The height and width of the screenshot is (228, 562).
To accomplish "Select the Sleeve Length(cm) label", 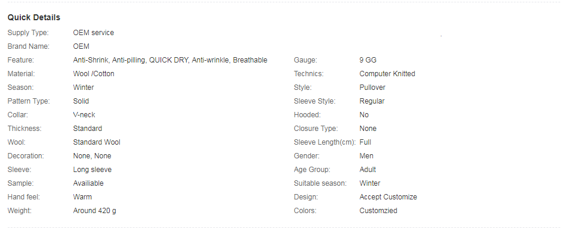I will tap(325, 142).
